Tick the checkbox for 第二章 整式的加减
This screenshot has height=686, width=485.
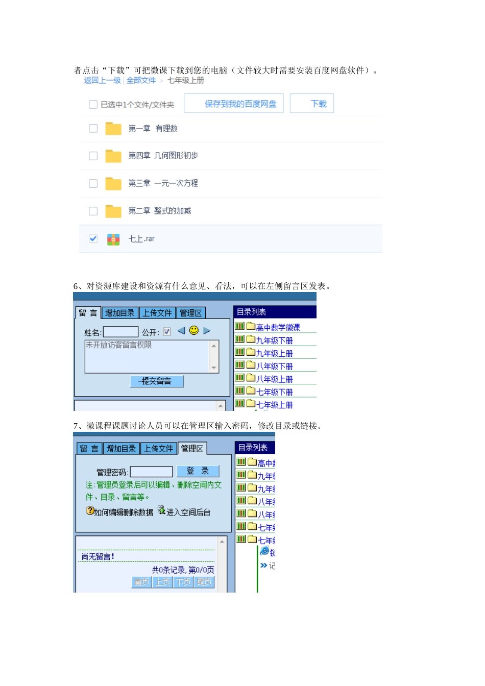93,211
